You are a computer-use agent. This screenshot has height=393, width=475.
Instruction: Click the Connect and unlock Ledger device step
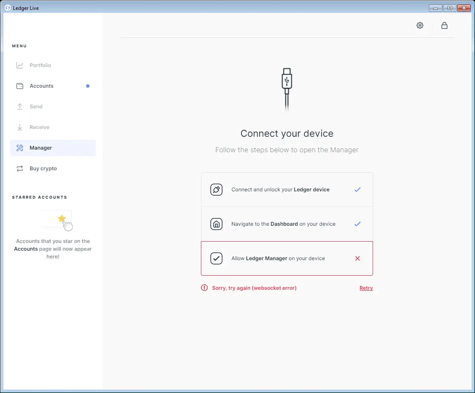click(x=287, y=190)
